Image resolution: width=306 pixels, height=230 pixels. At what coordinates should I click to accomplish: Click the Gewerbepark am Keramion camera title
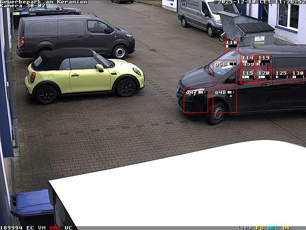click(44, 2)
